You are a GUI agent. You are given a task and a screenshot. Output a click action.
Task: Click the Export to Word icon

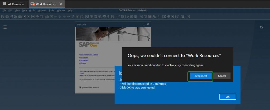28,17
